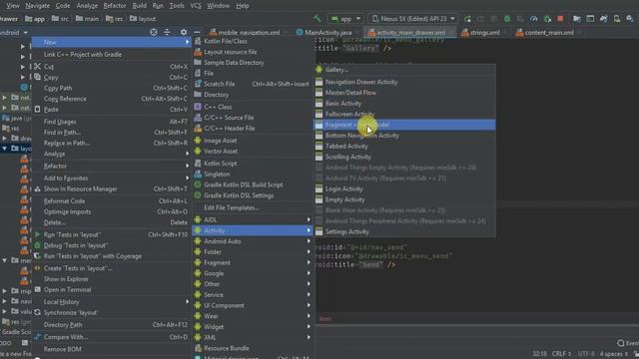Open the app run configuration dropdown

(345, 19)
